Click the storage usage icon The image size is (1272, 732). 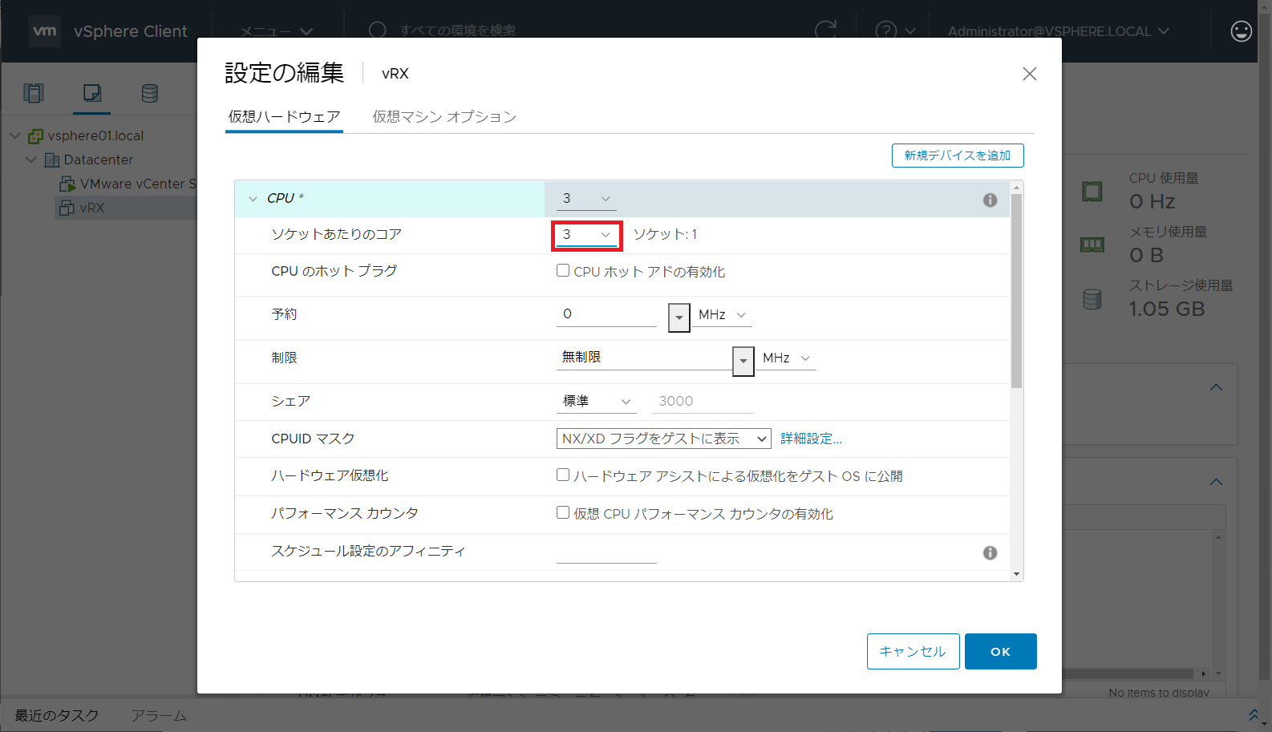1092,299
